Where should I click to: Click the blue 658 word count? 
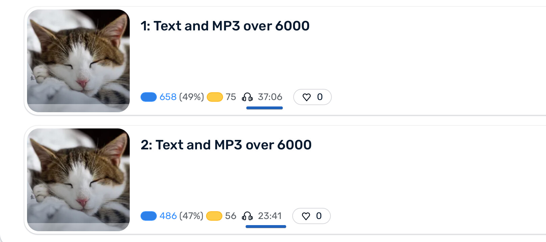168,97
